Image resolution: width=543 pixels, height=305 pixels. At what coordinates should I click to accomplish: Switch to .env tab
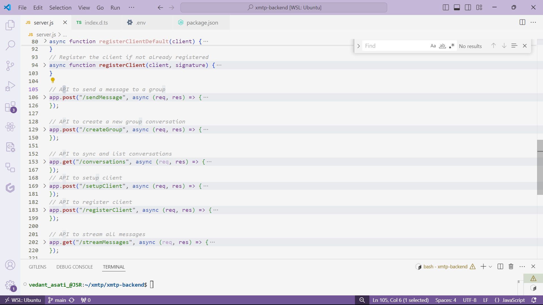pos(147,23)
